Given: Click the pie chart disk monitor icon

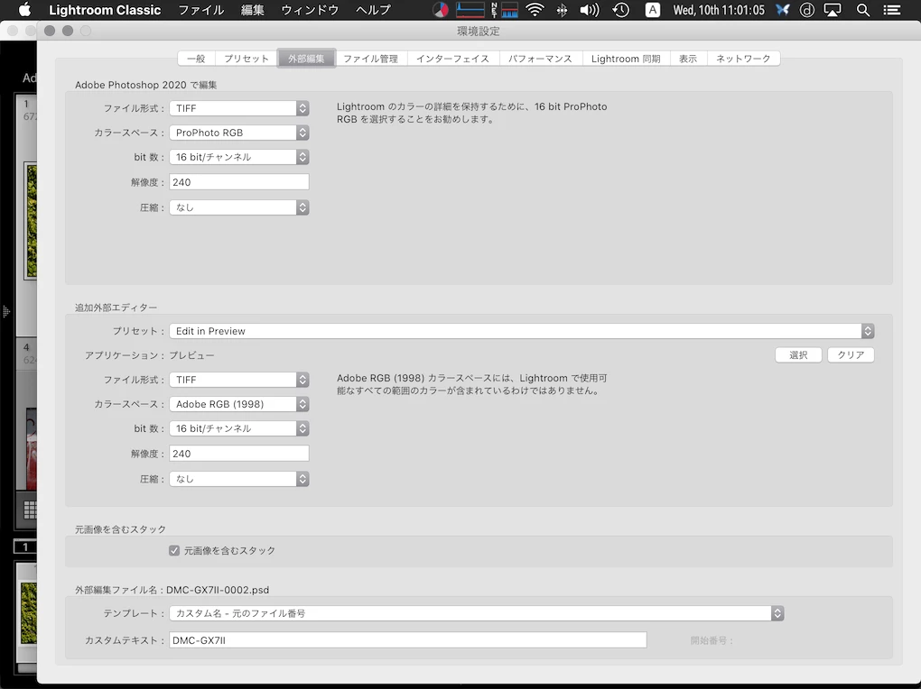Looking at the screenshot, I should (441, 10).
